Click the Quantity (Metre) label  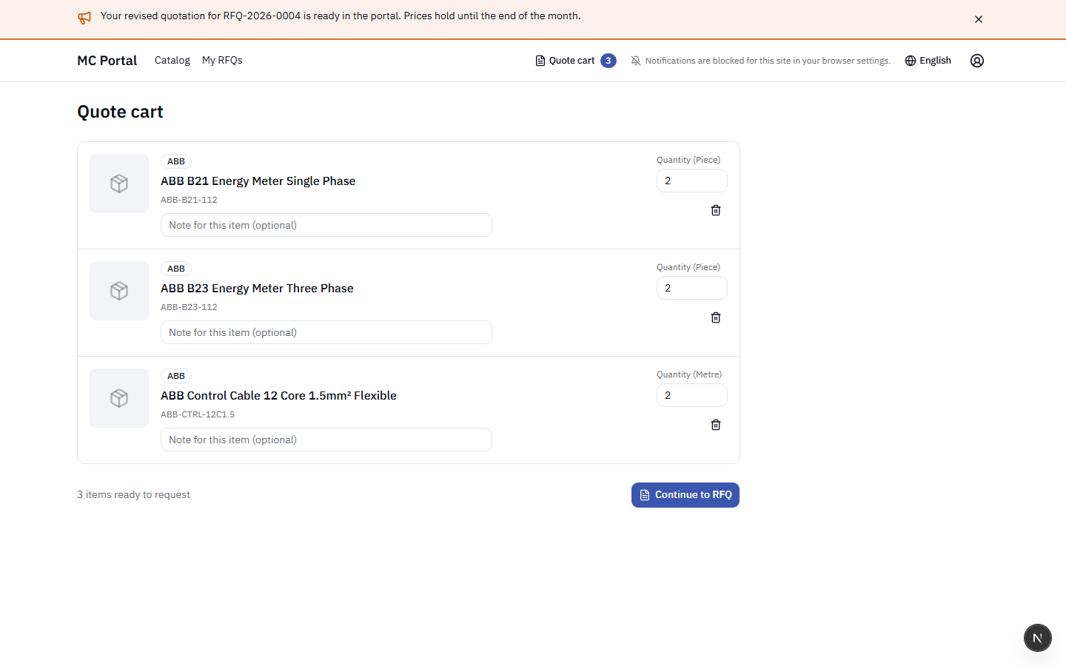[x=689, y=374]
